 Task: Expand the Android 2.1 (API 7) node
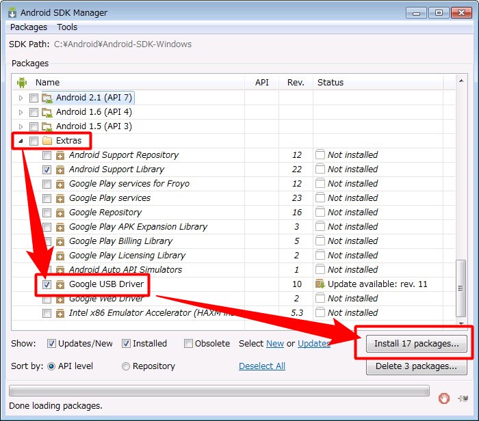(x=21, y=98)
